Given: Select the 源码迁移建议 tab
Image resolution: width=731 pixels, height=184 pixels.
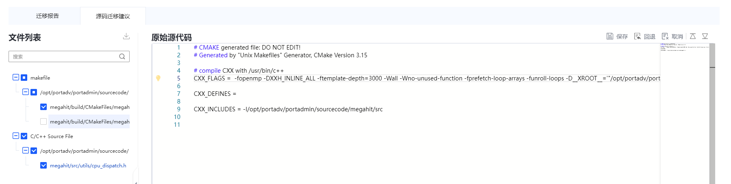Looking at the screenshot, I should (113, 16).
